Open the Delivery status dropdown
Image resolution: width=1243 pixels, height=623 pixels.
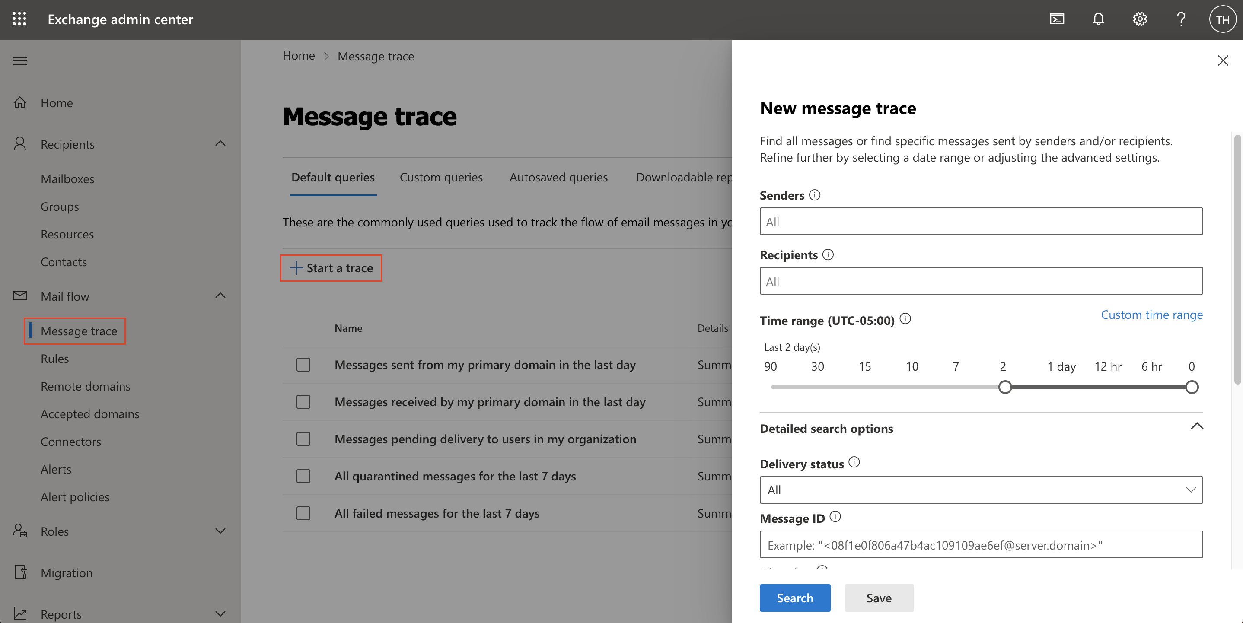(981, 490)
